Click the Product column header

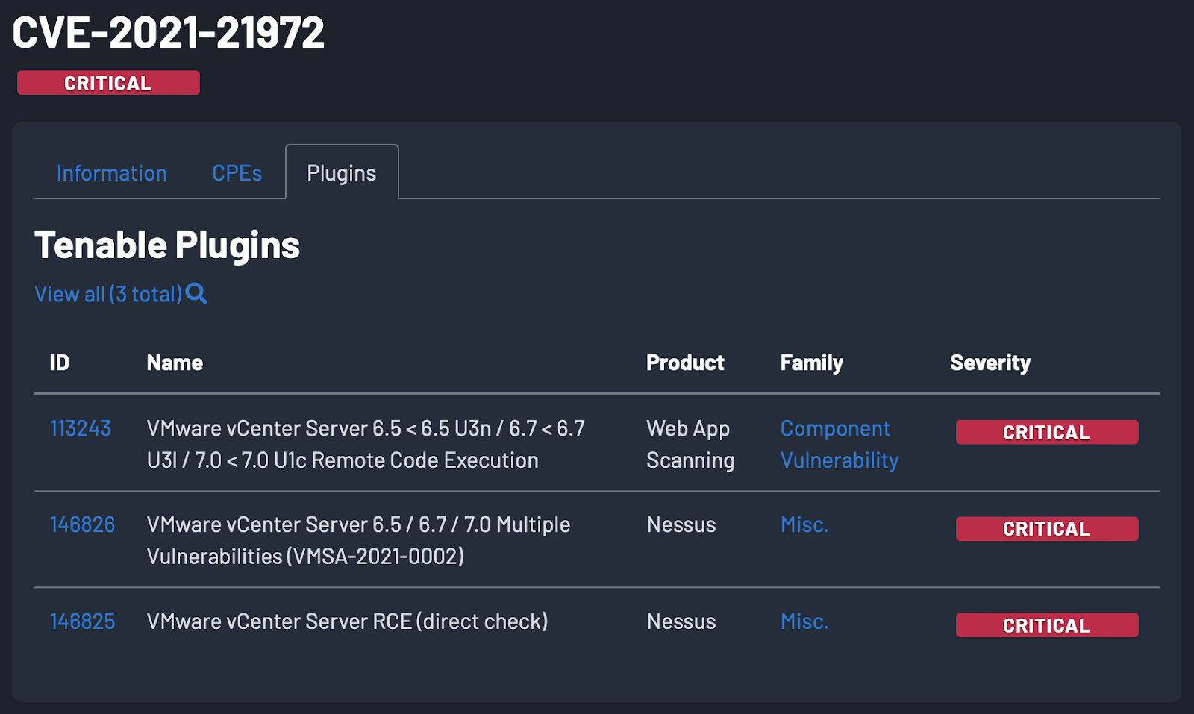[x=684, y=363]
